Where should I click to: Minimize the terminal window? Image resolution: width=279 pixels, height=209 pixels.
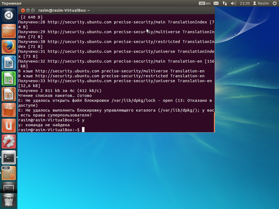coord(28,11)
